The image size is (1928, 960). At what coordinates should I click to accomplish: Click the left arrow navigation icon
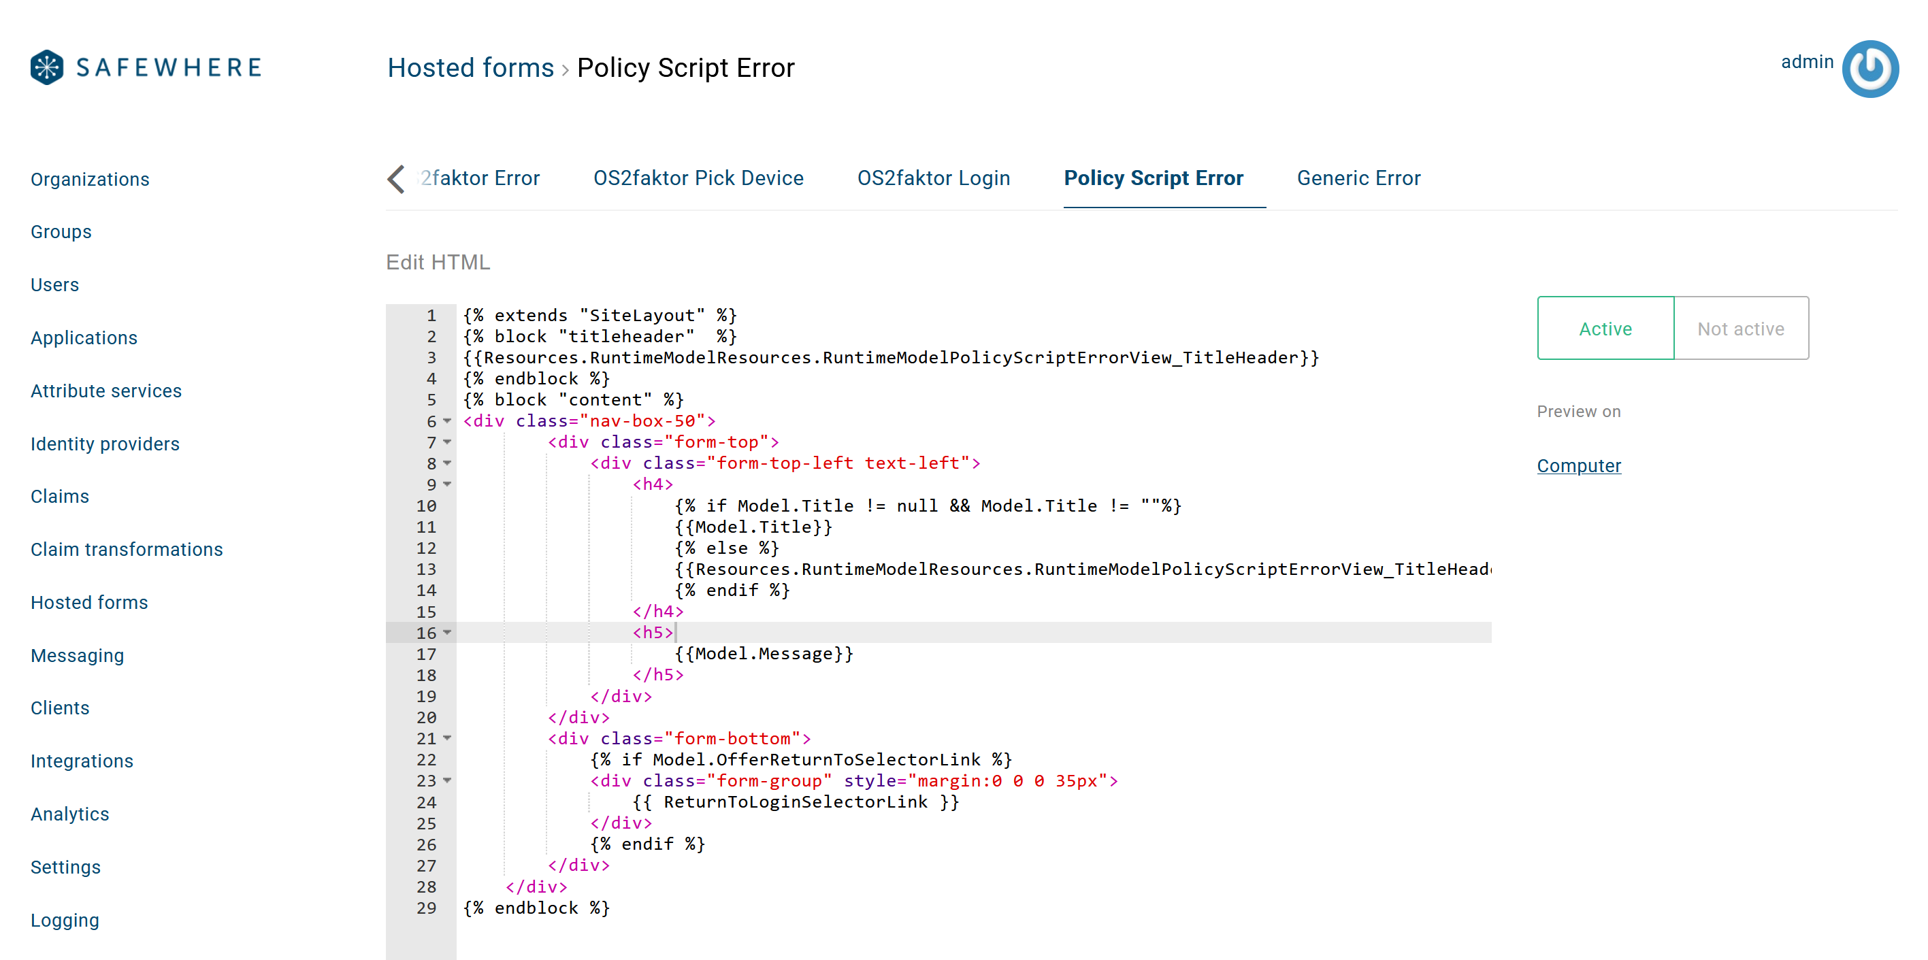pos(396,178)
